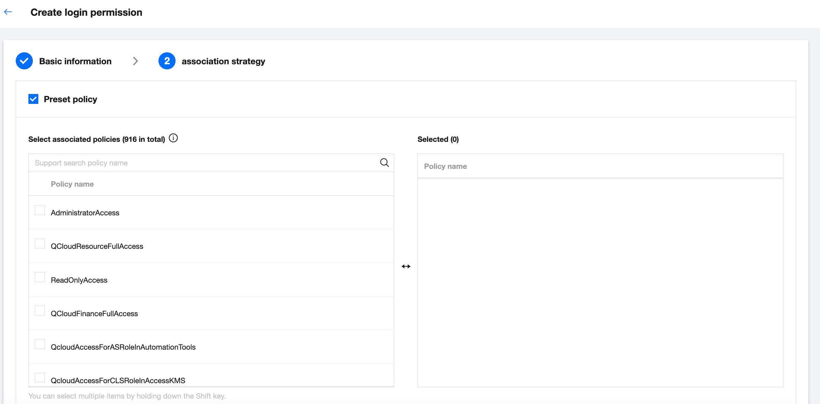Screen dimensions: 820x404
Task: Check the QcloudAccessForCLSRoleInAccessKMS checkbox
Action: coord(40,378)
